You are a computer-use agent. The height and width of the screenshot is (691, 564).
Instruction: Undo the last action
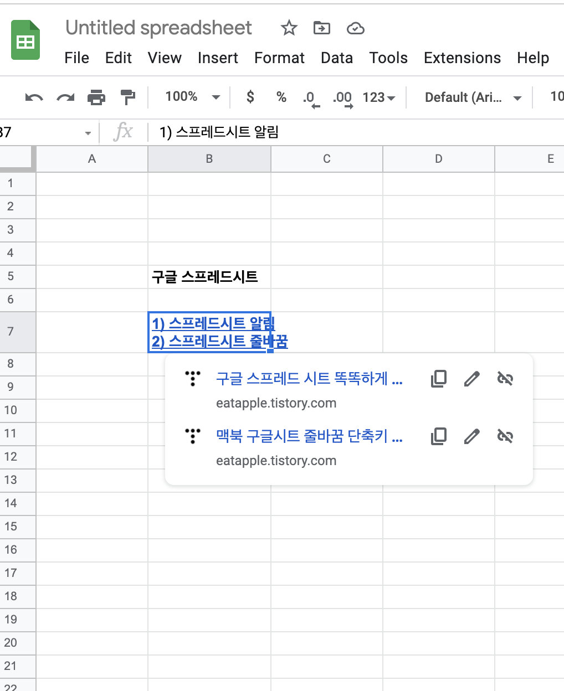(x=34, y=98)
